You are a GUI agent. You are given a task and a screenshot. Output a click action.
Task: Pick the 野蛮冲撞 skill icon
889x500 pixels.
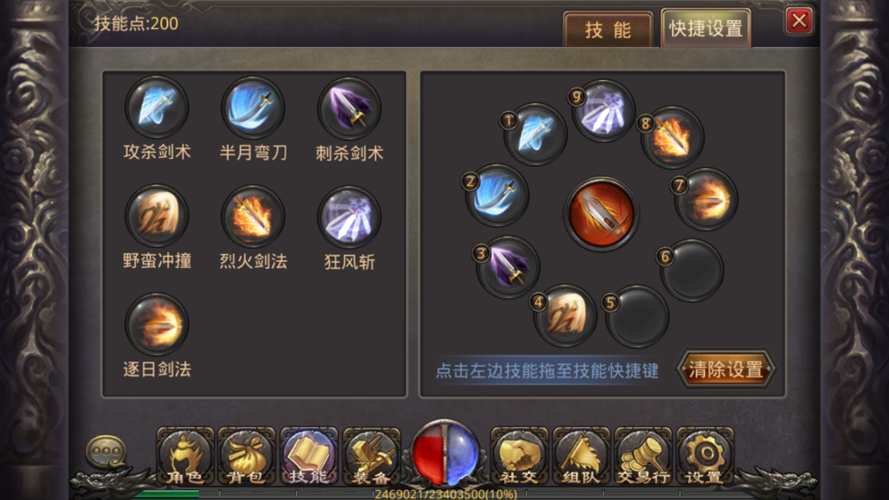click(157, 217)
